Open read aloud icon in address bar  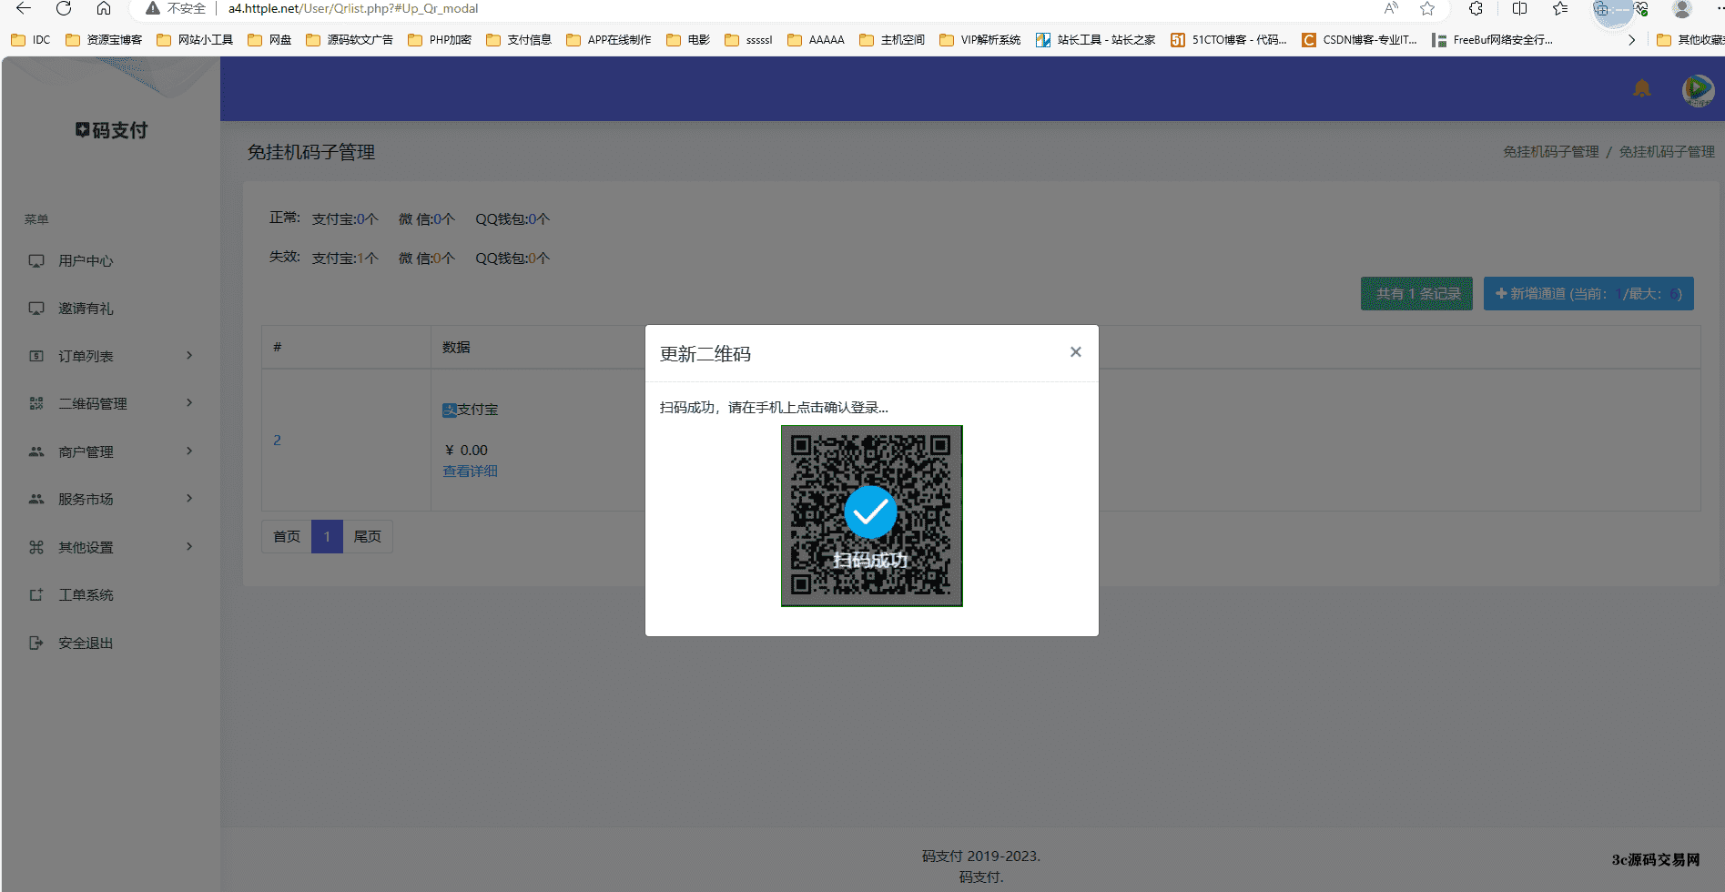pos(1391,8)
